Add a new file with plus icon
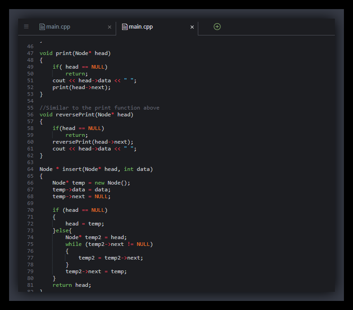The height and width of the screenshot is (310, 353). pyautogui.click(x=217, y=27)
